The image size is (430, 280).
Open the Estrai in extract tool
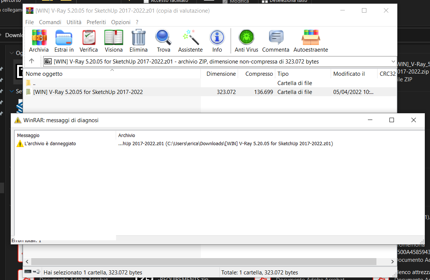64,41
